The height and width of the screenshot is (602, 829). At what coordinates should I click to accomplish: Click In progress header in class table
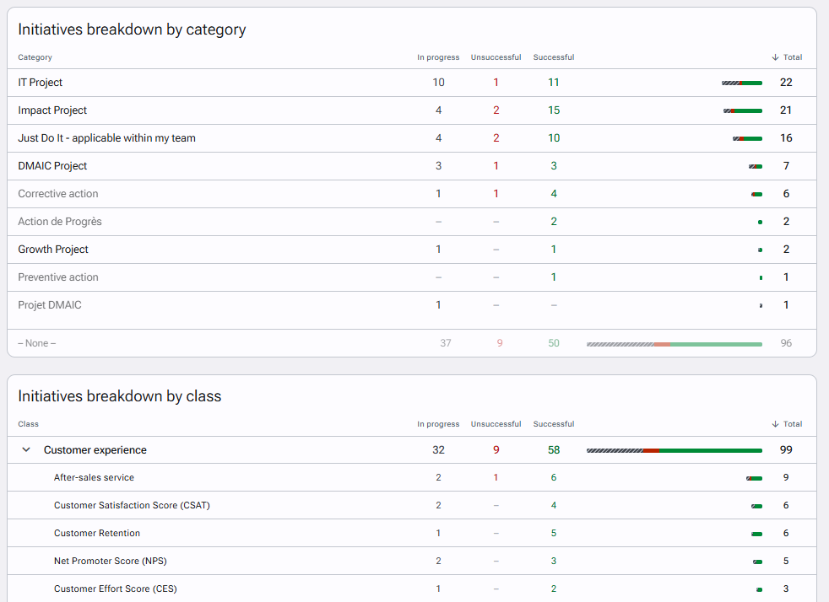[438, 424]
